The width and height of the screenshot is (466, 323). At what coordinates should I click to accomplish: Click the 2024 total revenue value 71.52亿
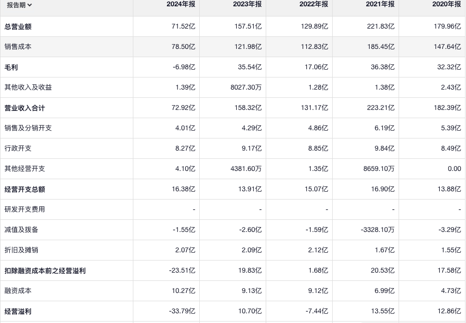click(183, 27)
